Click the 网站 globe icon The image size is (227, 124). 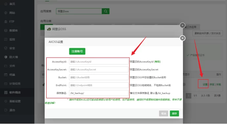pos(6,13)
